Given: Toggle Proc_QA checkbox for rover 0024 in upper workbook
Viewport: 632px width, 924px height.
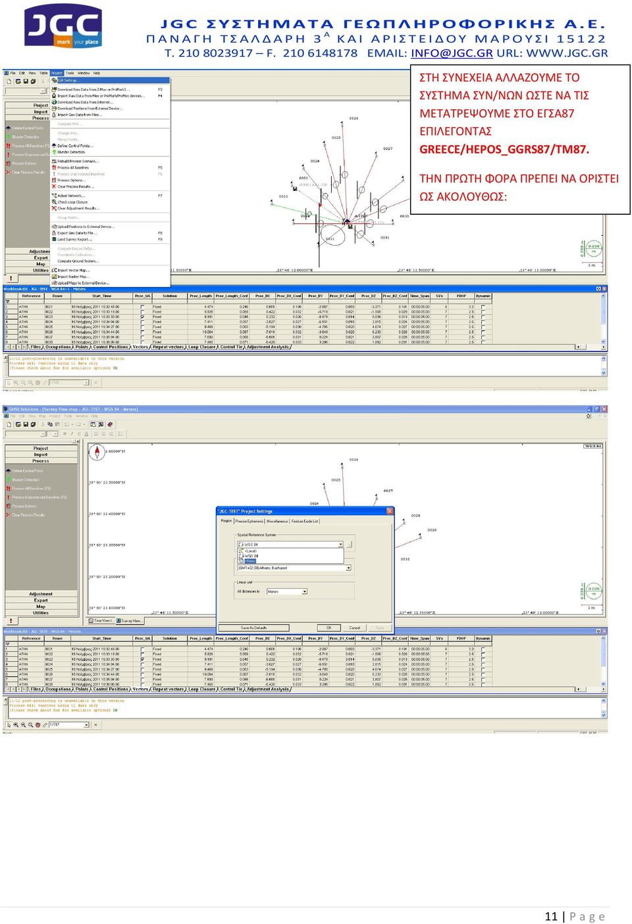Looking at the screenshot, I should pos(142,322).
